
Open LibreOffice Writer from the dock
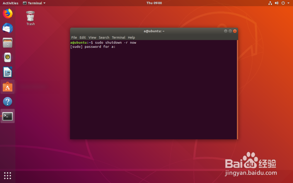coord(7,72)
